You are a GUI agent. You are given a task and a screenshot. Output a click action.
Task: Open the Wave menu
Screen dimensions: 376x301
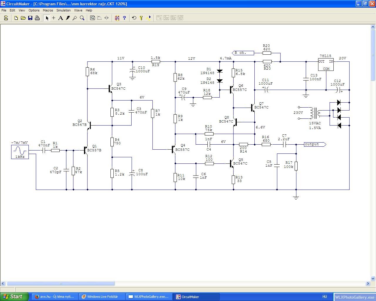pos(78,10)
